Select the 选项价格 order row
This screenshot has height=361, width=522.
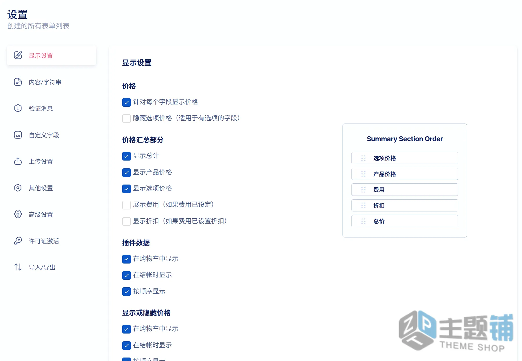pos(405,158)
